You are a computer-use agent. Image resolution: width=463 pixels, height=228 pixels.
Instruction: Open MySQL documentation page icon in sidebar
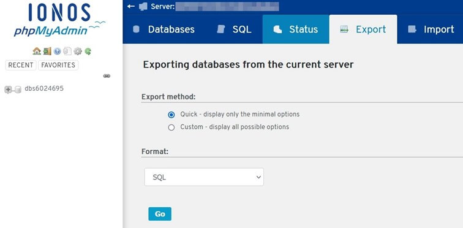coord(67,51)
